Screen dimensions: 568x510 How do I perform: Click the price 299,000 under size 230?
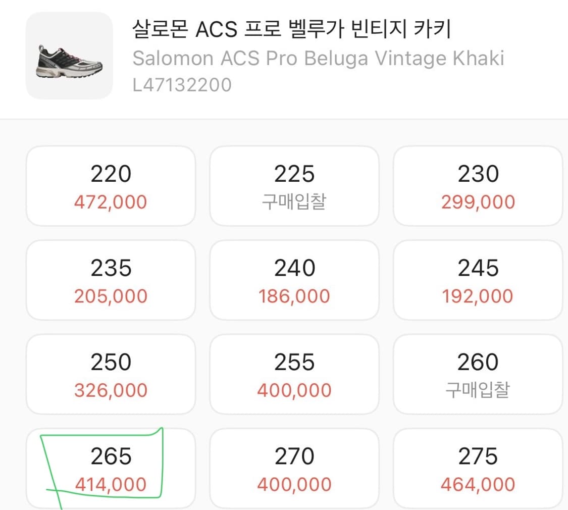point(478,201)
